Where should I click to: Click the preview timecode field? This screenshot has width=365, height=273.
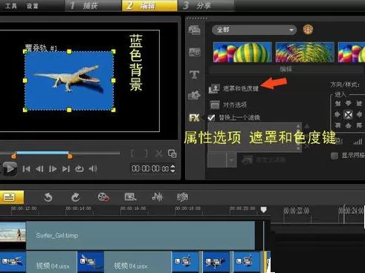(151, 168)
